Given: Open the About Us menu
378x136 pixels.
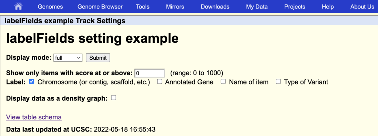Looking at the screenshot, I should pos(362,7).
